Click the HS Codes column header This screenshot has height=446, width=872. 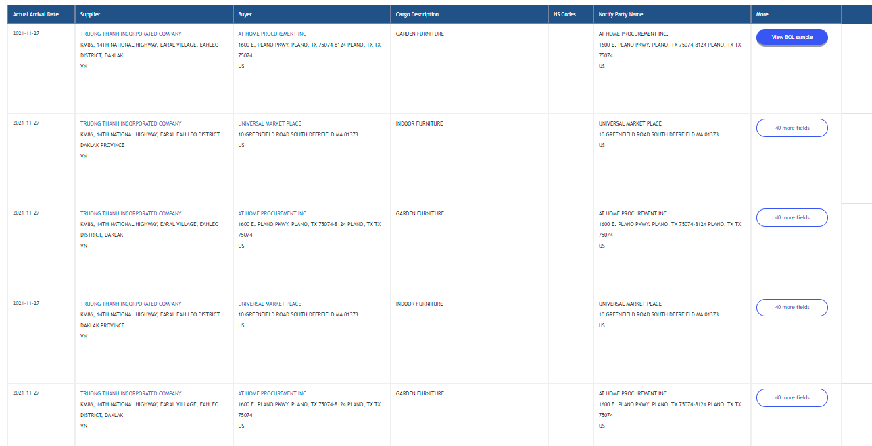[564, 14]
